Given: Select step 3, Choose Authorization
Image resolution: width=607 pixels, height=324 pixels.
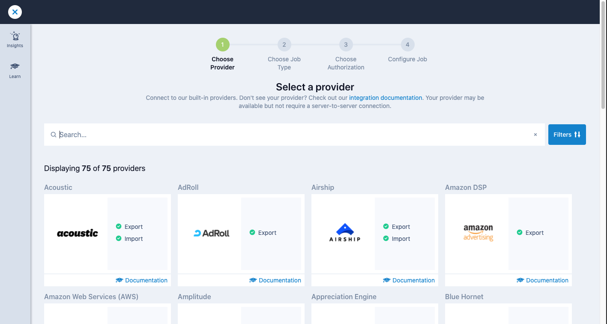Looking at the screenshot, I should (x=346, y=45).
